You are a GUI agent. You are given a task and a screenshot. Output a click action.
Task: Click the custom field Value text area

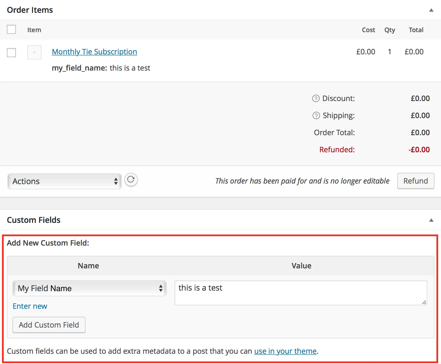pyautogui.click(x=301, y=293)
